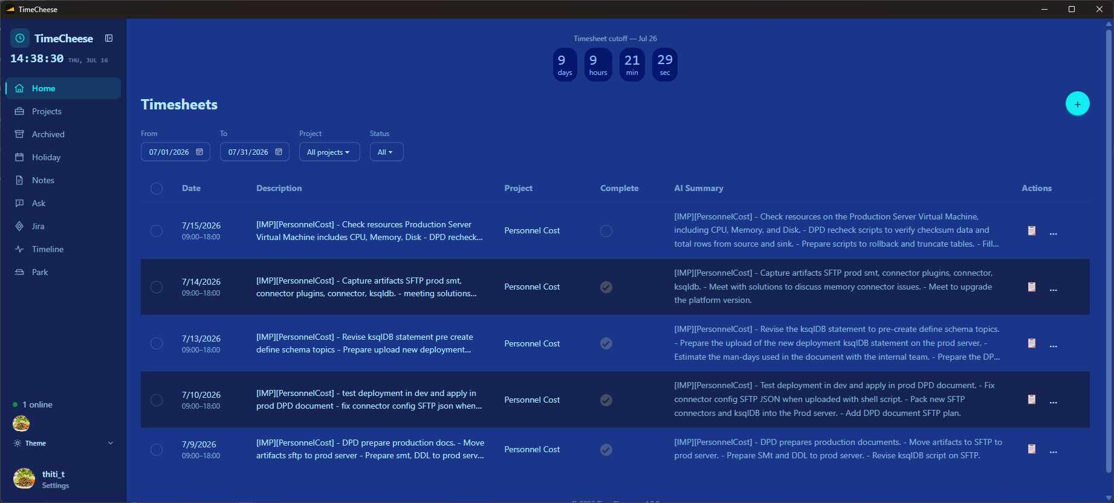Viewport: 1114px width, 503px height.
Task: Open Settings under thiti_t profile
Action: click(56, 485)
